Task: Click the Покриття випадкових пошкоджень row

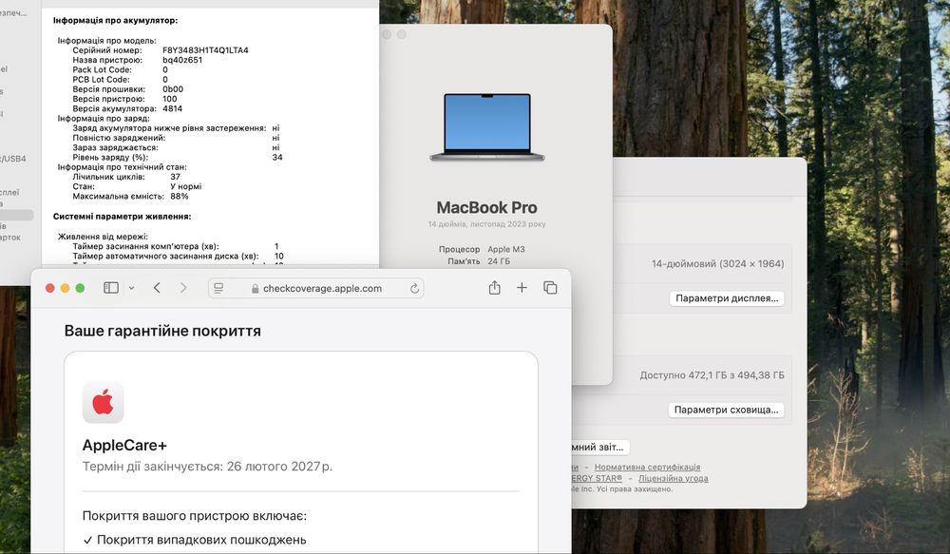Action: (195, 540)
